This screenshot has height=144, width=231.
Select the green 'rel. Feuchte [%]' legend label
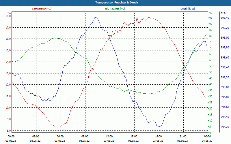115,9
